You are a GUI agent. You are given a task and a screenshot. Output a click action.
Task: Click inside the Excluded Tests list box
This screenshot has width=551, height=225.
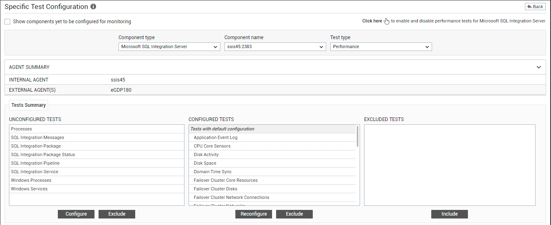(x=450, y=165)
